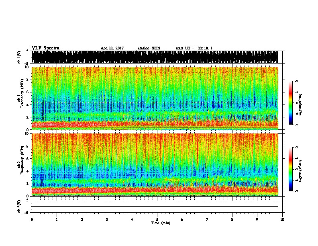318x246 pixels.
Task: Click the ch.3 flat voltage trace line
Action: [x=155, y=206]
